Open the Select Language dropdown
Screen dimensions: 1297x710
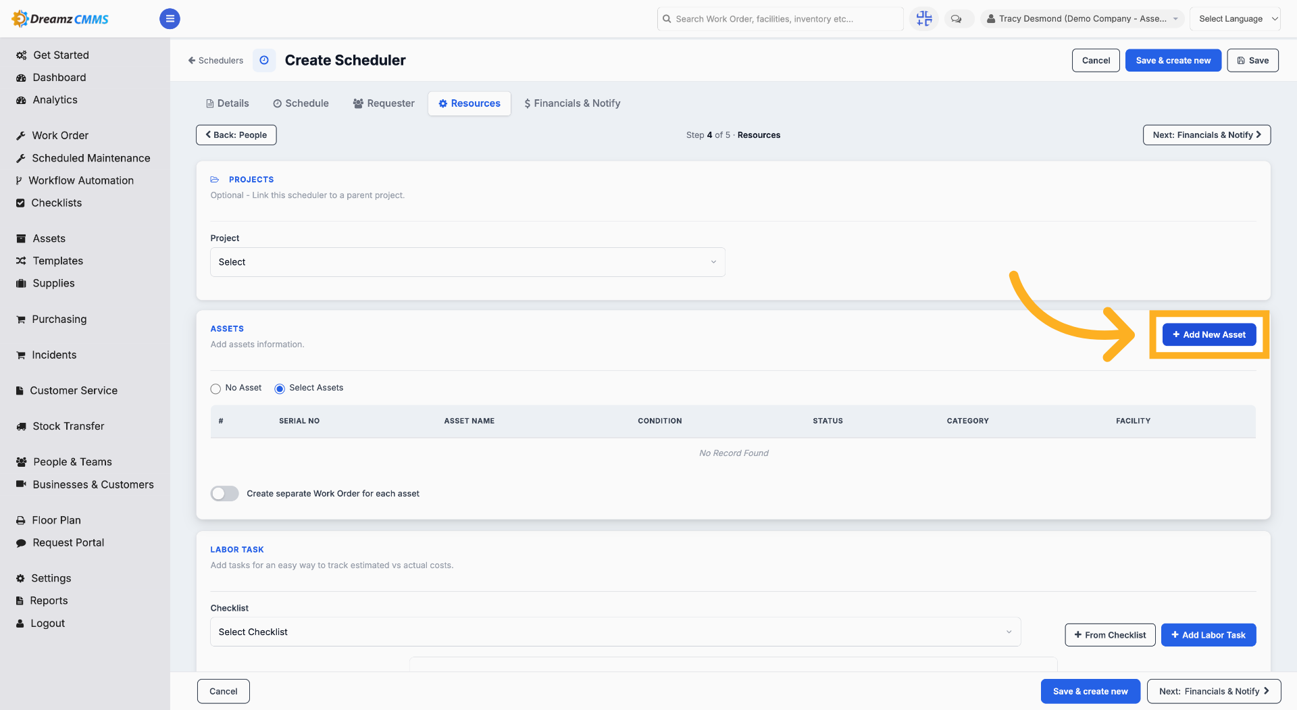click(x=1235, y=19)
